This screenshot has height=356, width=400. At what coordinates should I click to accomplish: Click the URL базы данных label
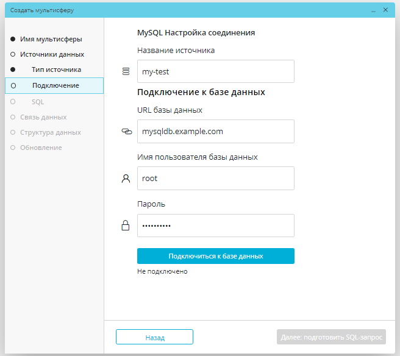(170, 110)
